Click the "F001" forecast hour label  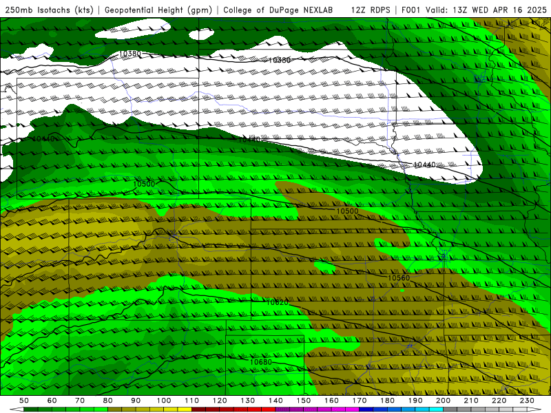(x=411, y=10)
